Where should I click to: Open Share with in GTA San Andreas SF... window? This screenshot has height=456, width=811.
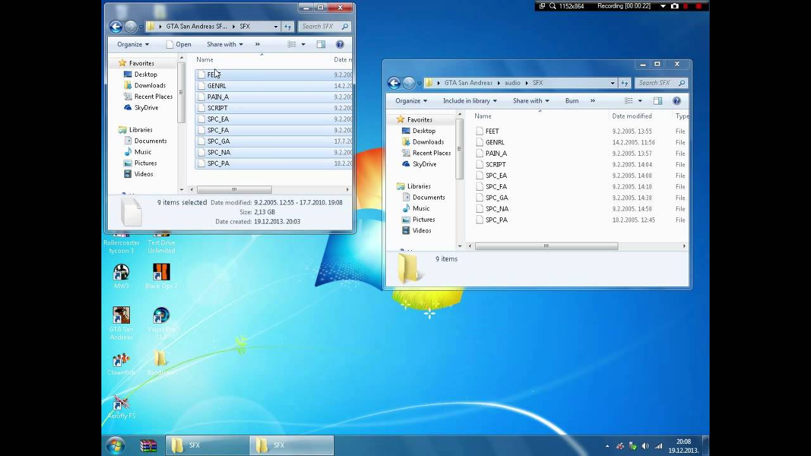[225, 44]
